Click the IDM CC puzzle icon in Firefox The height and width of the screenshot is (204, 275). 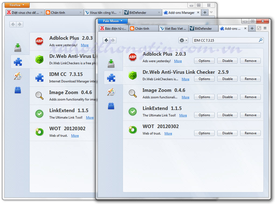point(39,78)
